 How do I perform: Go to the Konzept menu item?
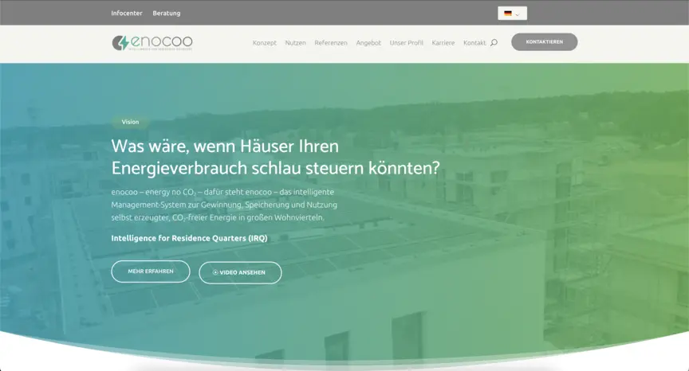[x=265, y=42]
